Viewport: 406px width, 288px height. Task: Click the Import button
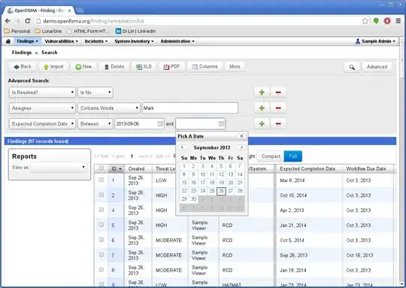coord(53,67)
